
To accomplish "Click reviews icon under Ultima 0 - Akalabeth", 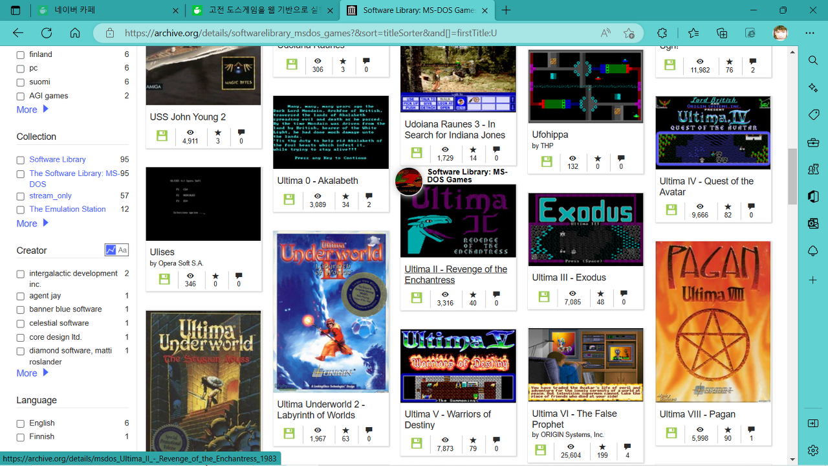I will coord(369,196).
